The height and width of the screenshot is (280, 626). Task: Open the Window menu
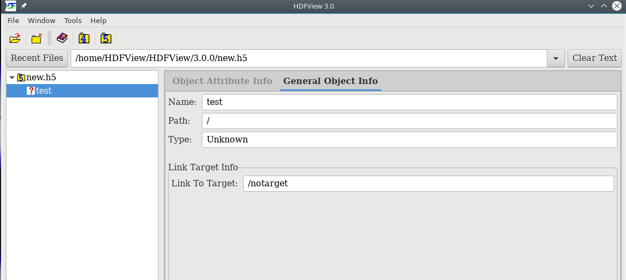point(42,20)
